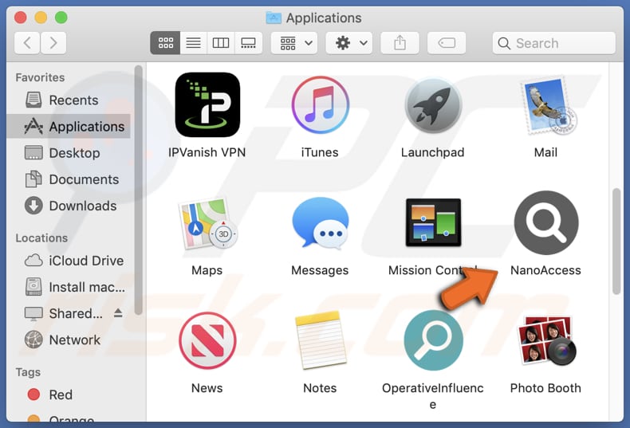The image size is (630, 428).
Task: Open the IPVanish VPN app icon
Action: pyautogui.click(x=207, y=104)
